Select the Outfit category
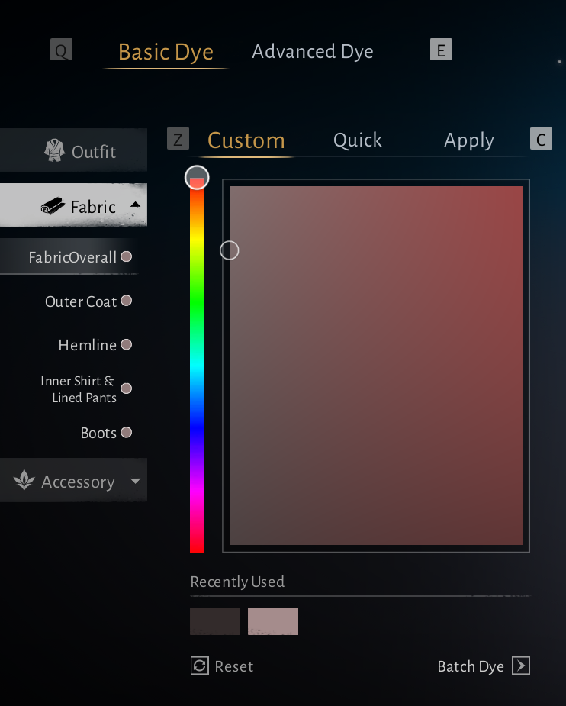The image size is (566, 706). click(x=73, y=150)
